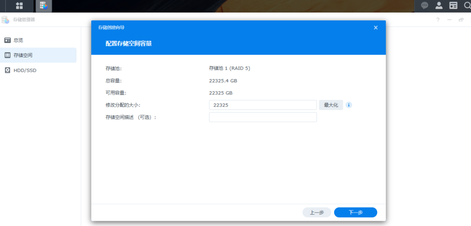Click the Storage Manager taskbar icon
471x226 pixels.
(x=43, y=6)
